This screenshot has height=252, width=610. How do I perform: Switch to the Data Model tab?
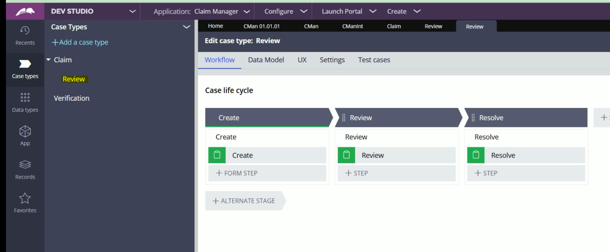click(x=266, y=60)
